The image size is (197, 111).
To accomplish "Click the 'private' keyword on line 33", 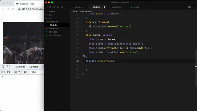I will (90, 61).
